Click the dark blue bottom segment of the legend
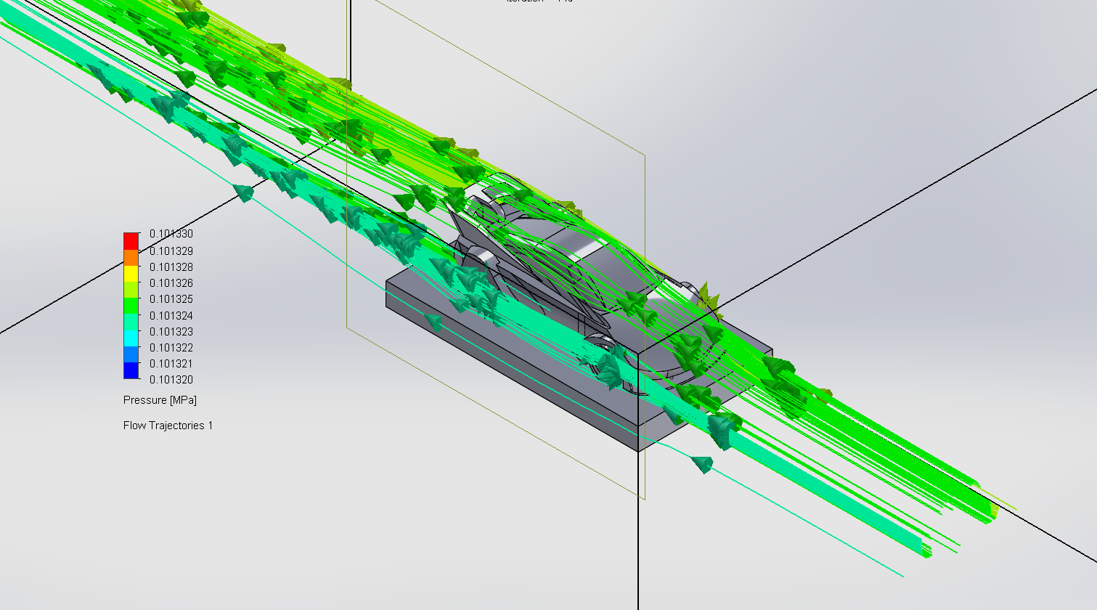 click(131, 370)
